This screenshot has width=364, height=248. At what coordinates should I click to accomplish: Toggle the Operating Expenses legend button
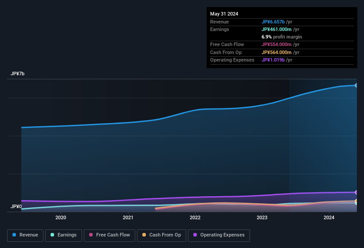tap(219, 235)
